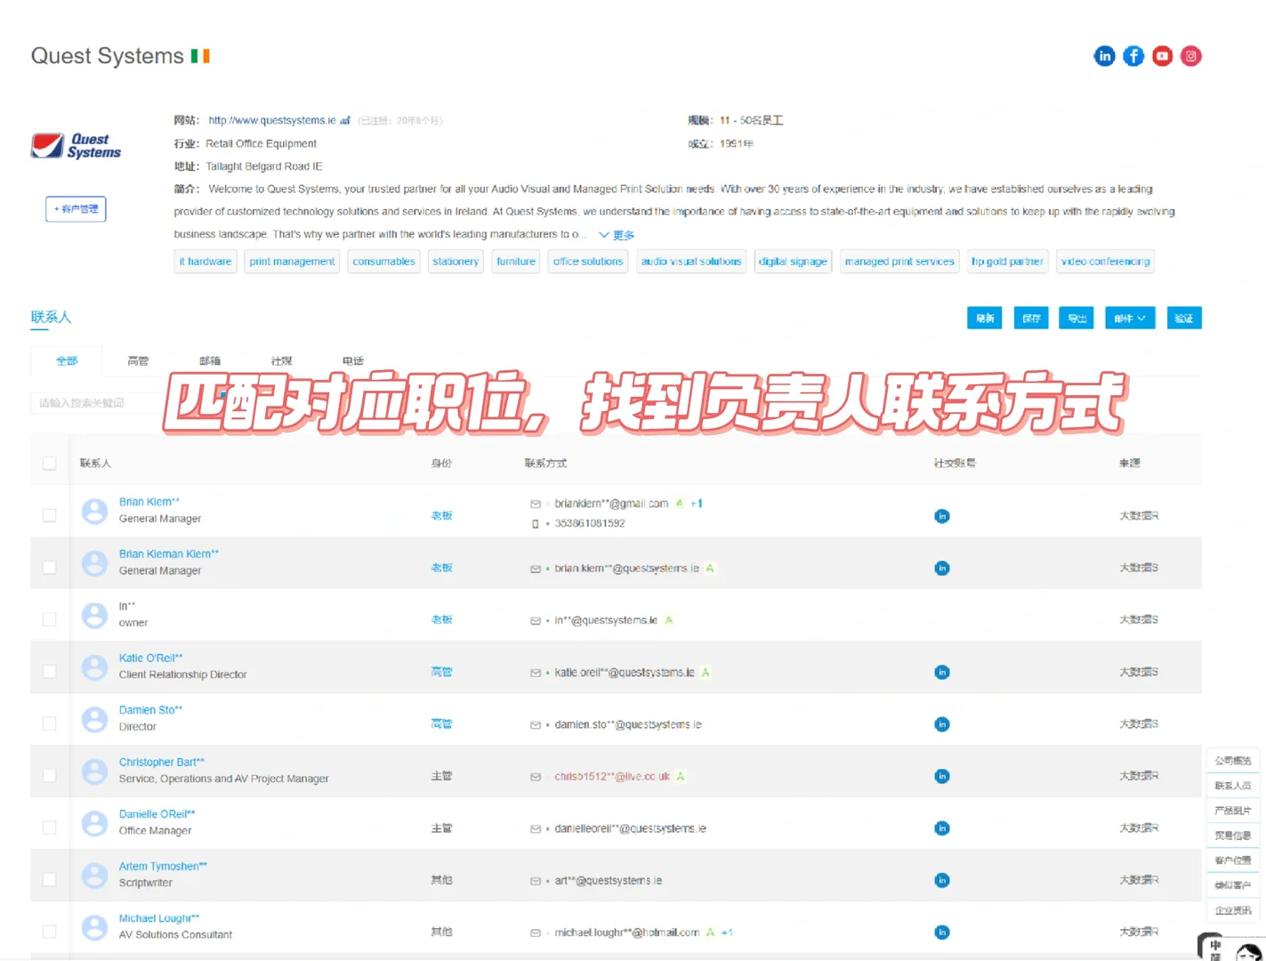The image size is (1266, 961).
Task: Click the phone icon beside 353861081592
Action: click(535, 523)
